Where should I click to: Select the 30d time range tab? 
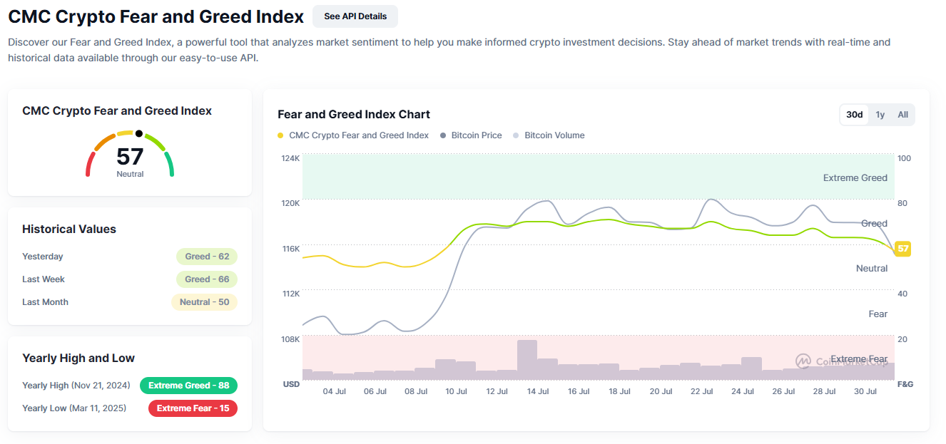(x=855, y=115)
